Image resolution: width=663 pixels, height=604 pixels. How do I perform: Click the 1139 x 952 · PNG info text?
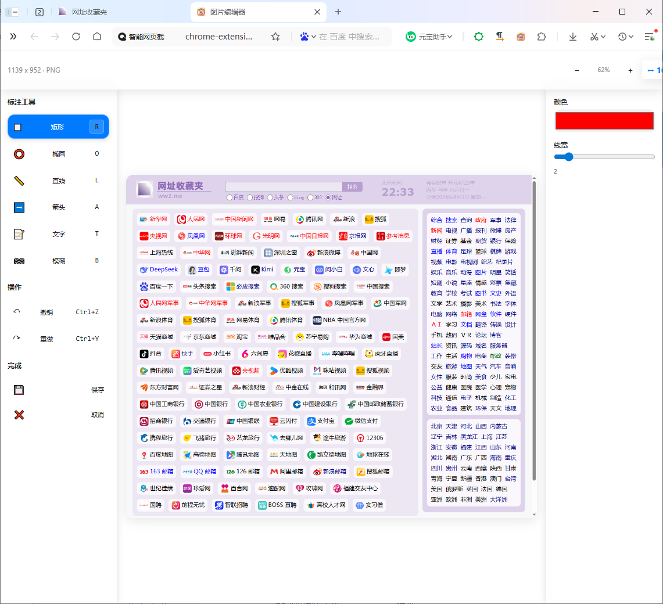(x=34, y=70)
